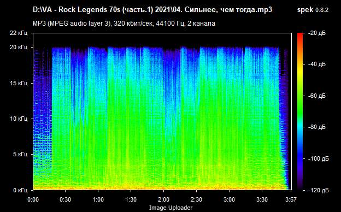The height and width of the screenshot is (212, 341).
Task: Click the spek 0.8.2 version label
Action: point(313,10)
